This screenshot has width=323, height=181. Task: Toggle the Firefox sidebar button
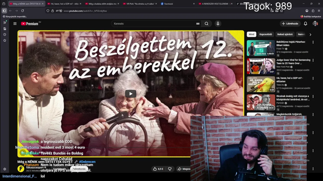click(x=4, y=11)
